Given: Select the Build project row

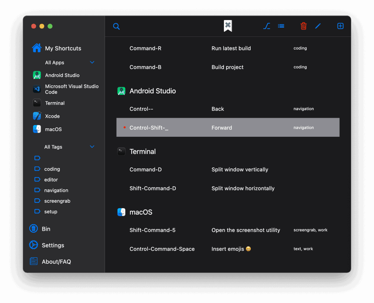Looking at the screenshot, I should 228,67.
